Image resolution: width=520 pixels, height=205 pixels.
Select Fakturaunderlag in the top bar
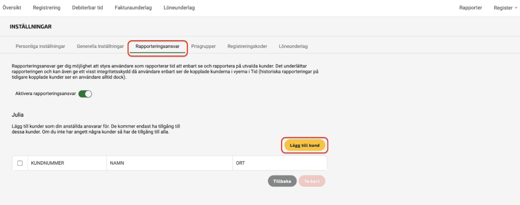(133, 8)
